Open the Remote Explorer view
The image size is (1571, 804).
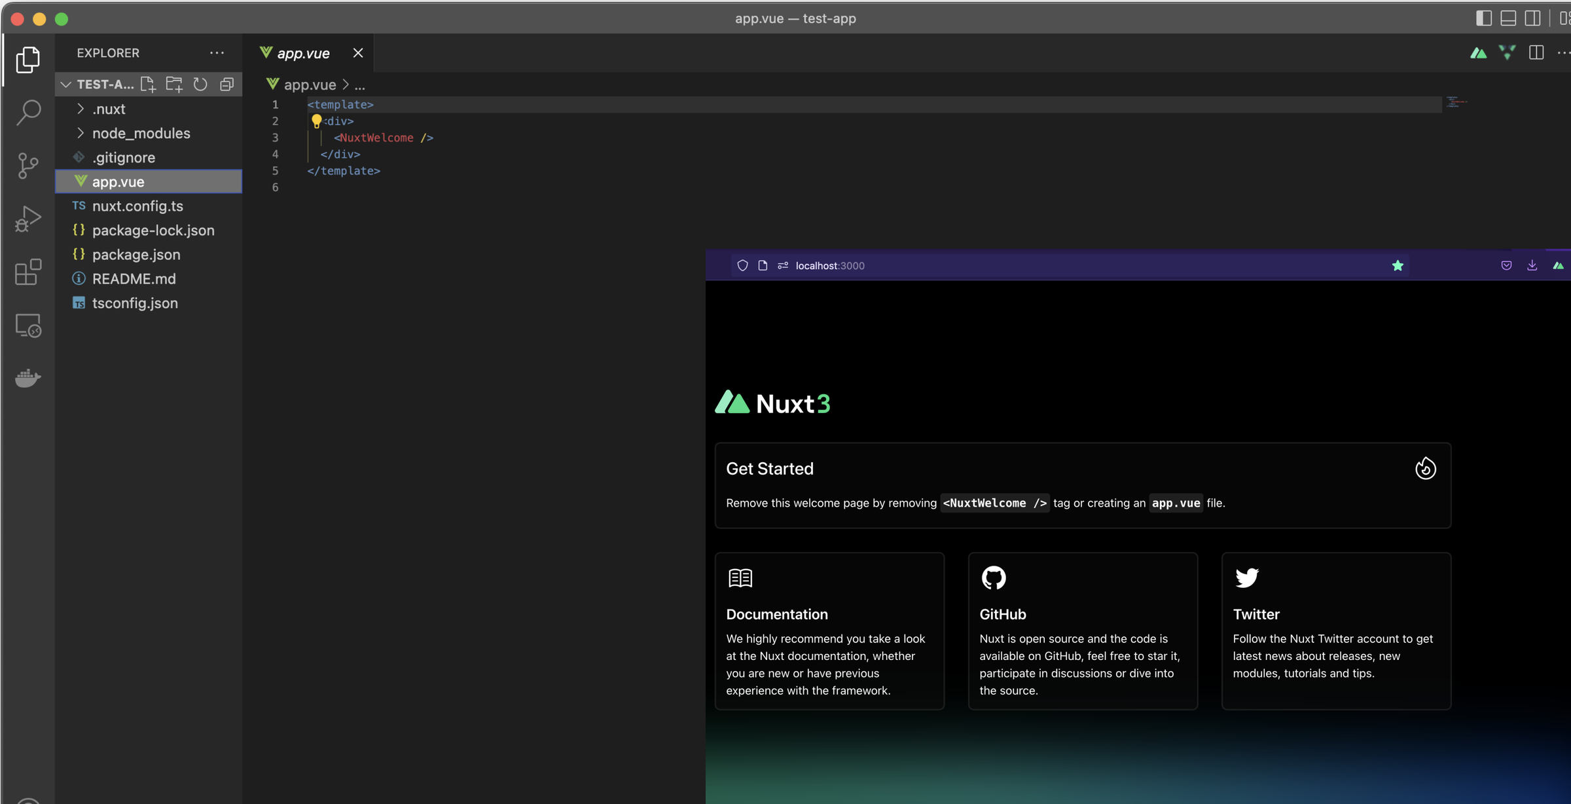point(28,325)
